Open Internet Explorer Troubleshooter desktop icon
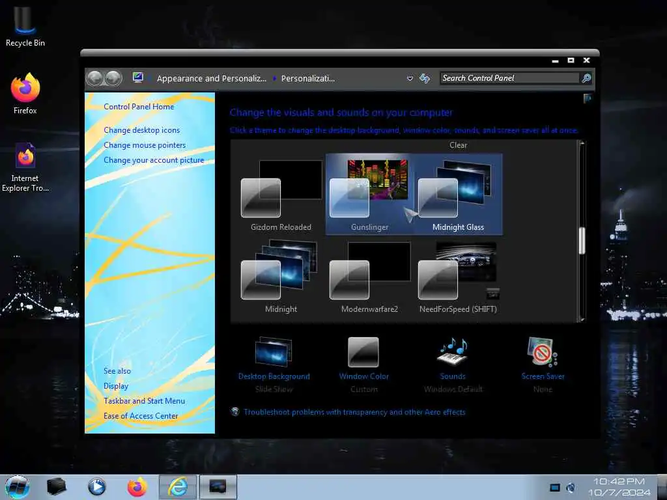The height and width of the screenshot is (500, 667). point(25,167)
